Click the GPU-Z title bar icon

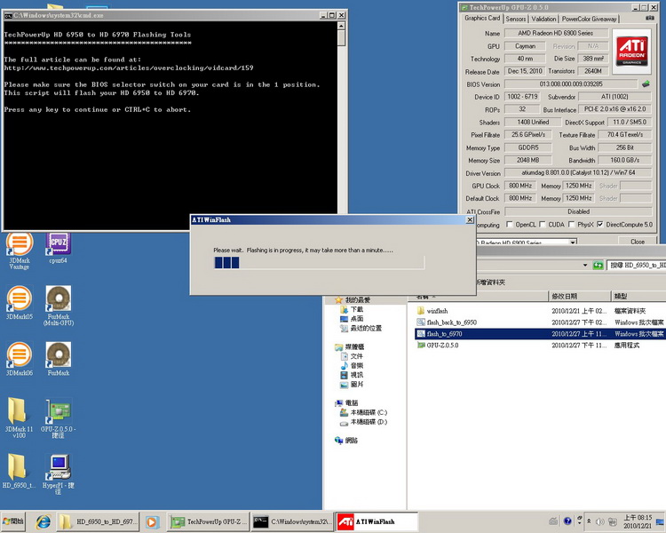coord(464,7)
